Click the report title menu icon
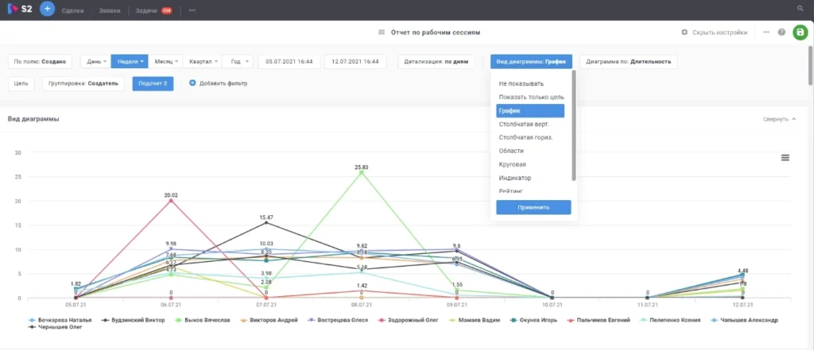 pos(382,33)
